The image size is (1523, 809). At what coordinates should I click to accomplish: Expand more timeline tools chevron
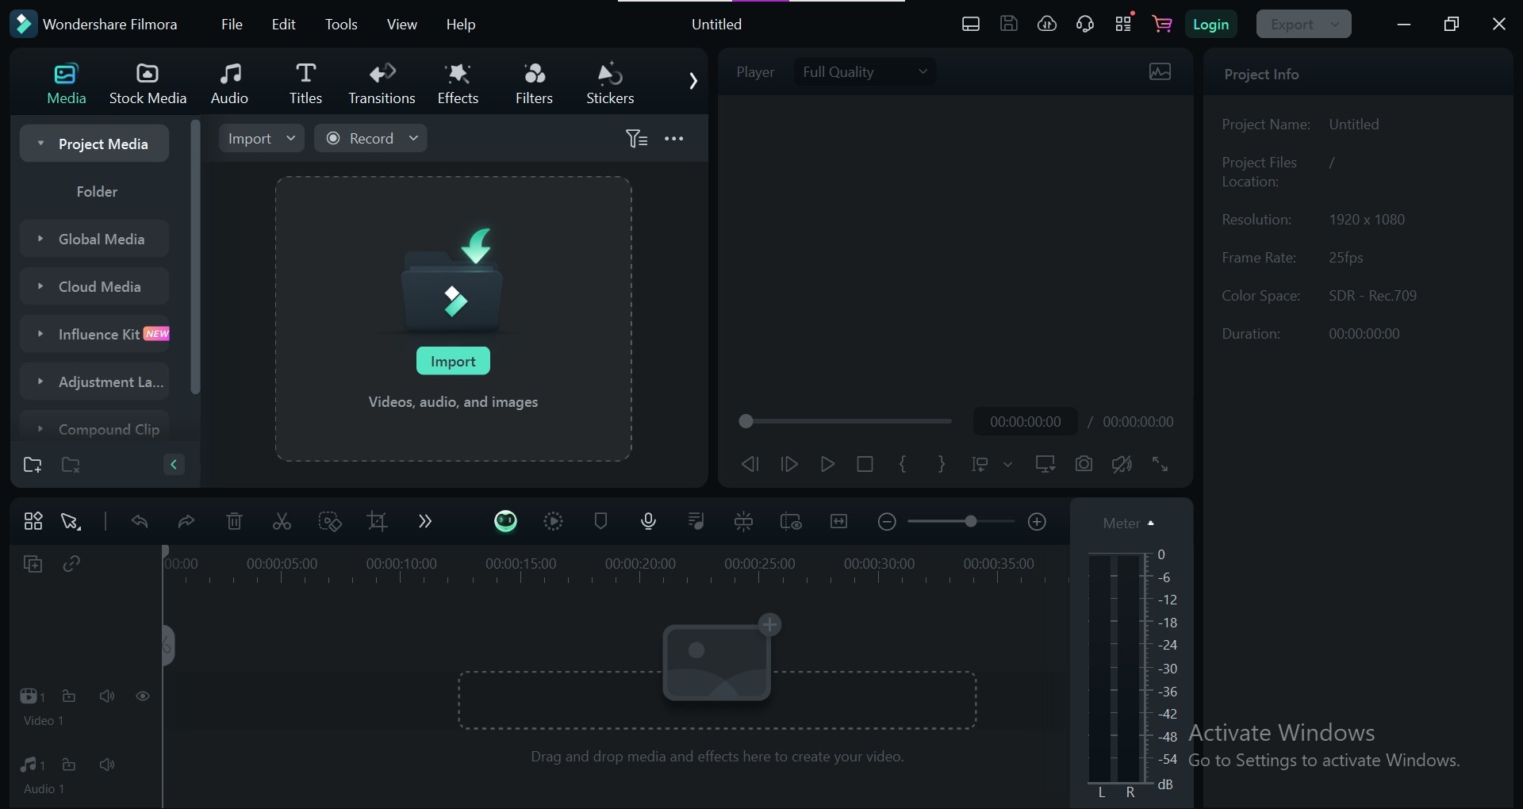point(424,521)
